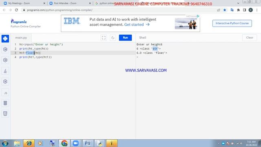Open Chrome three-dot menu
Screen dimensions: 261x147
pyautogui.click(x=257, y=10)
